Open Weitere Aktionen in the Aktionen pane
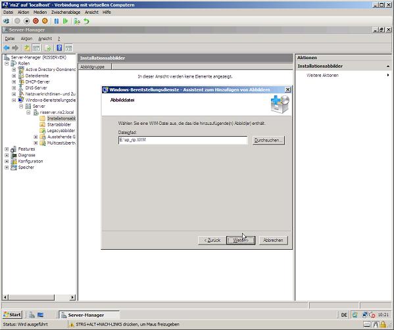 [x=322, y=76]
